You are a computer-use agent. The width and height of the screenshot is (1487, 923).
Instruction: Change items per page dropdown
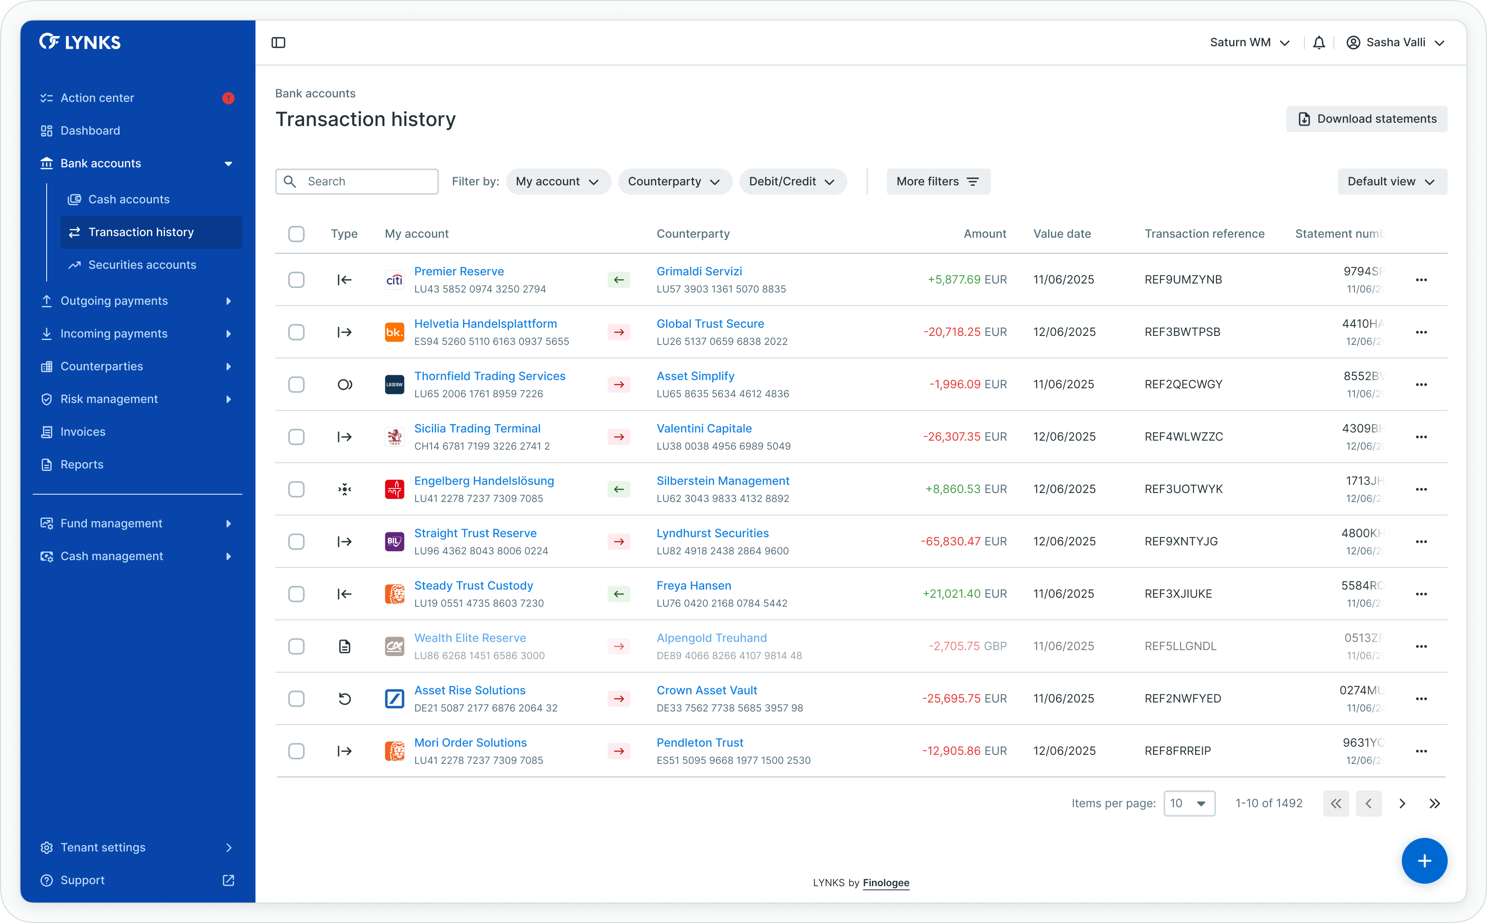(x=1189, y=804)
